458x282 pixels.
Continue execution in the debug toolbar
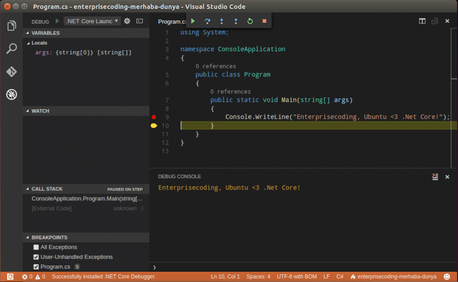(193, 21)
